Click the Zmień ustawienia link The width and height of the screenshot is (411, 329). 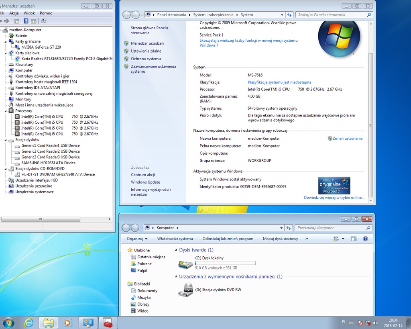[348, 139]
